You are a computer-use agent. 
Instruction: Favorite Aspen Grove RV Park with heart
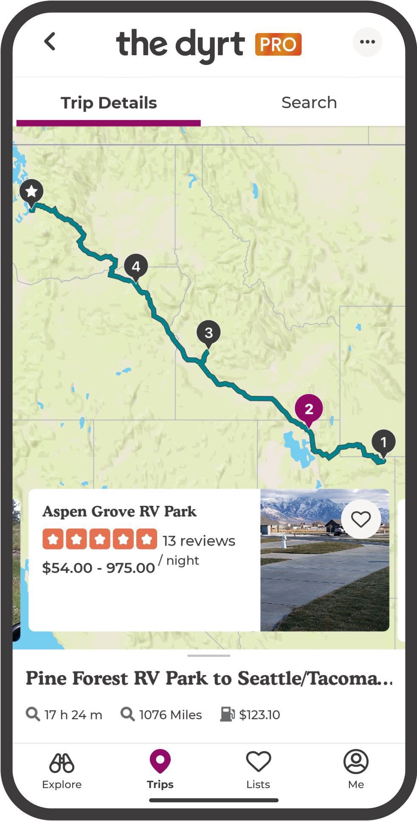point(361,519)
